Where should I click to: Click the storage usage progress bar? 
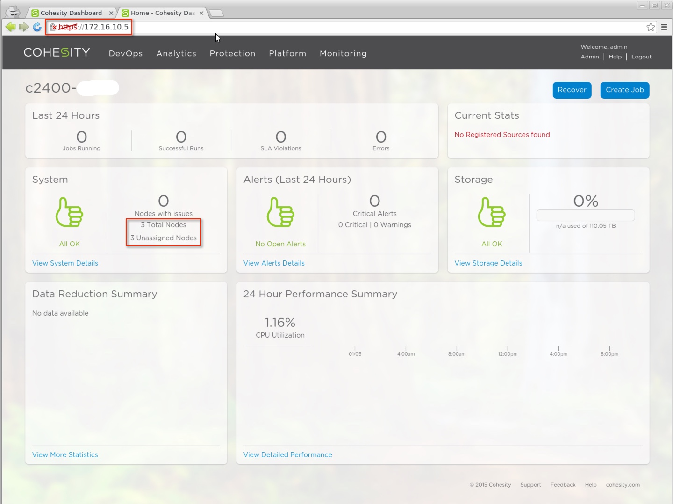pos(585,215)
